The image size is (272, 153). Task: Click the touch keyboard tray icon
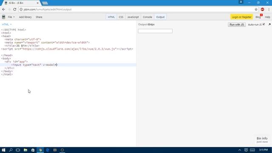click(x=252, y=150)
